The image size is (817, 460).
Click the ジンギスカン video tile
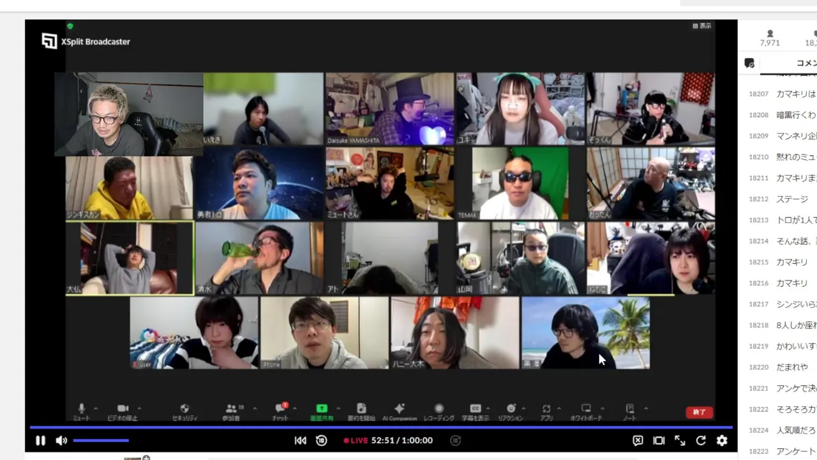click(x=129, y=188)
